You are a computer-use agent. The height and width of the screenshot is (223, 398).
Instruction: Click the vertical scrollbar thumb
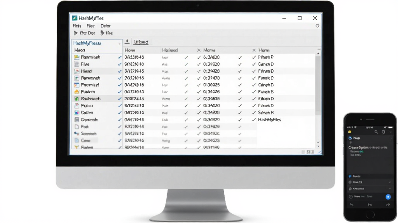[x=318, y=85]
